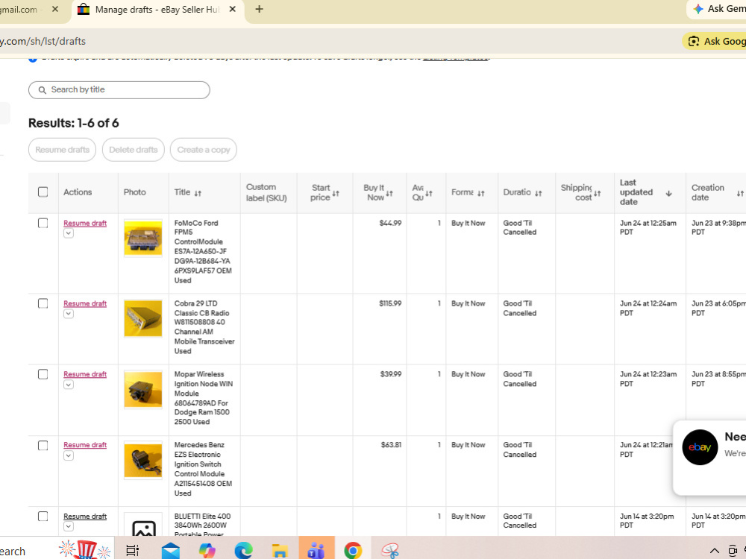Sort by Start price column arrows
This screenshot has height=559, width=746.
(x=336, y=193)
